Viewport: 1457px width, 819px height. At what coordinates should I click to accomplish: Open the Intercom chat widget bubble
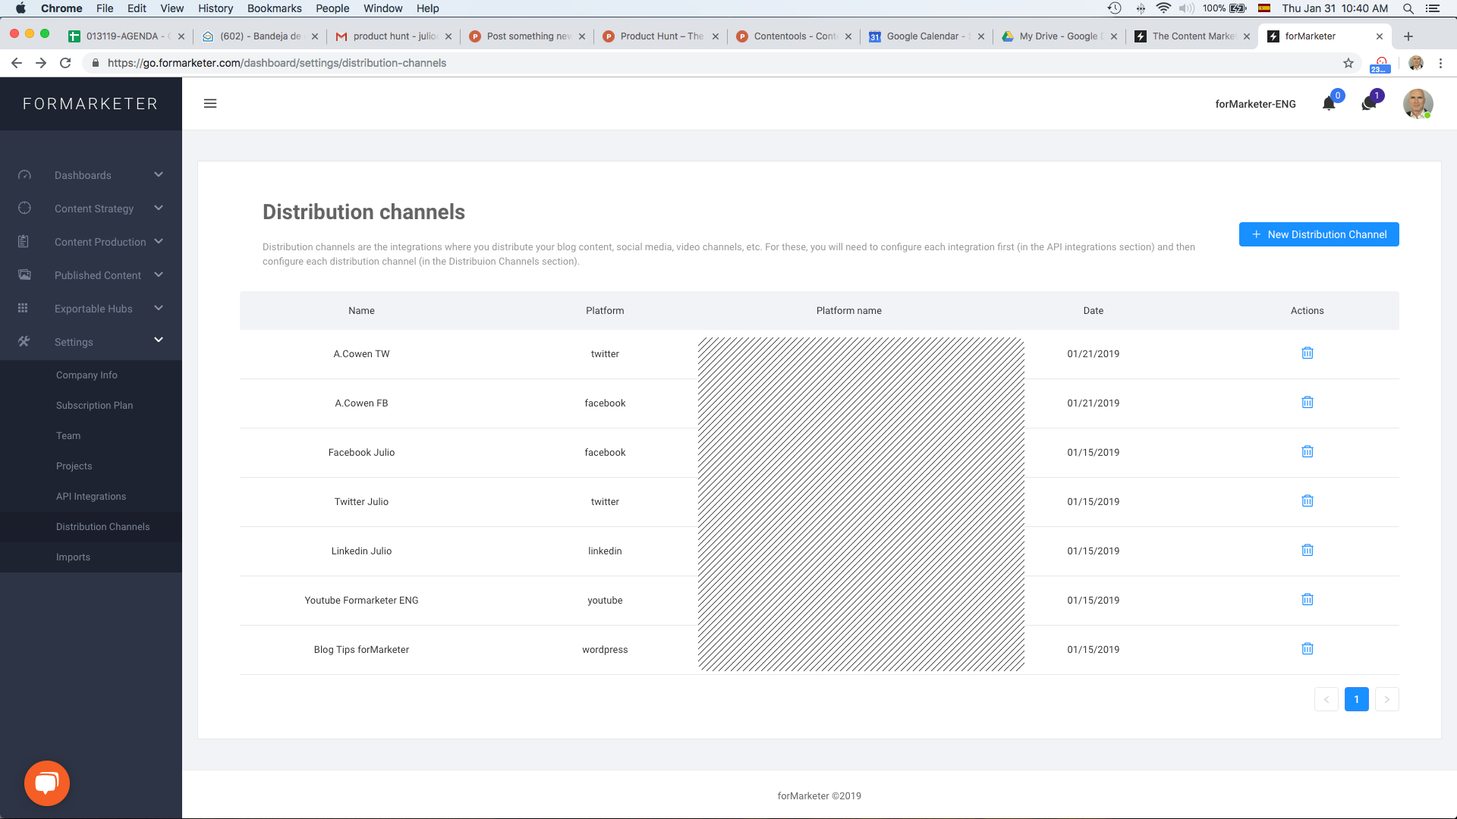point(46,783)
